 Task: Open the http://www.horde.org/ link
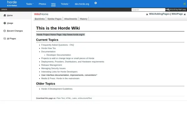74,35
